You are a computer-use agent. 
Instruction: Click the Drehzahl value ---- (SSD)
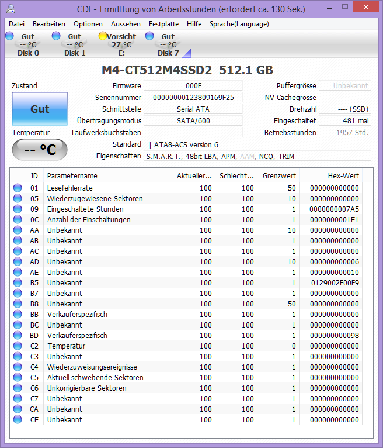coord(345,109)
